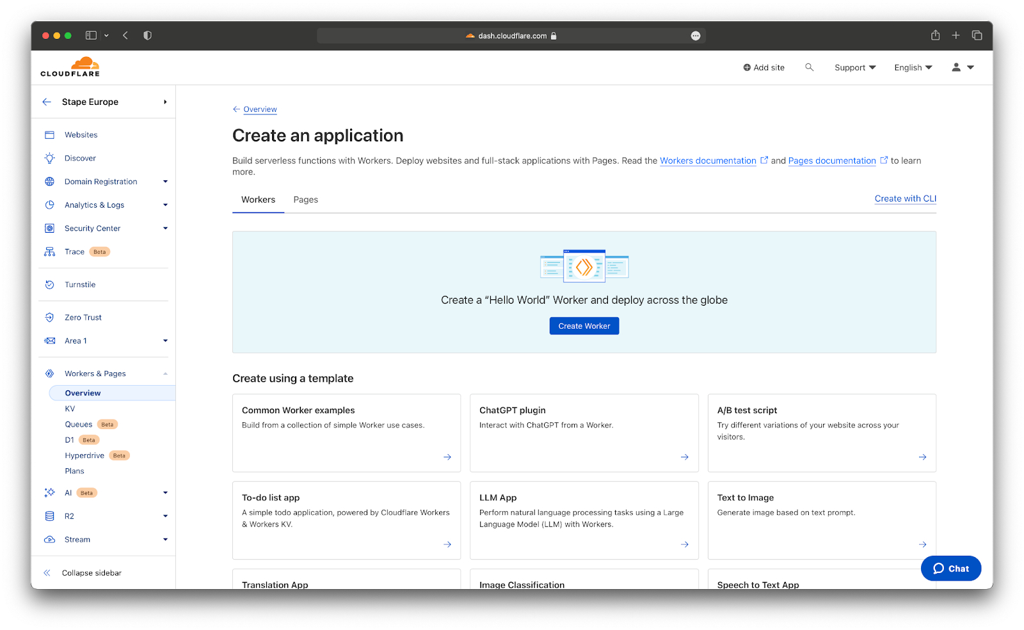Click the Trace network icon
This screenshot has height=630, width=1024.
coord(49,252)
